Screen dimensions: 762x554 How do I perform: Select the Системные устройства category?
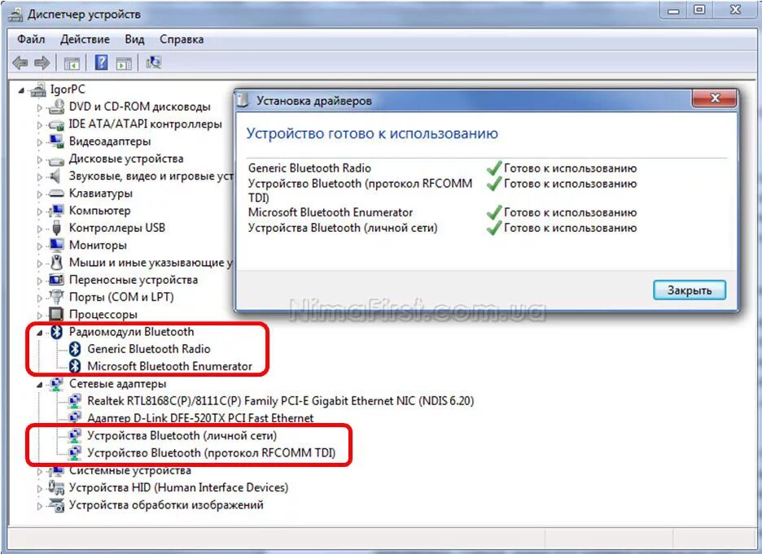(130, 470)
